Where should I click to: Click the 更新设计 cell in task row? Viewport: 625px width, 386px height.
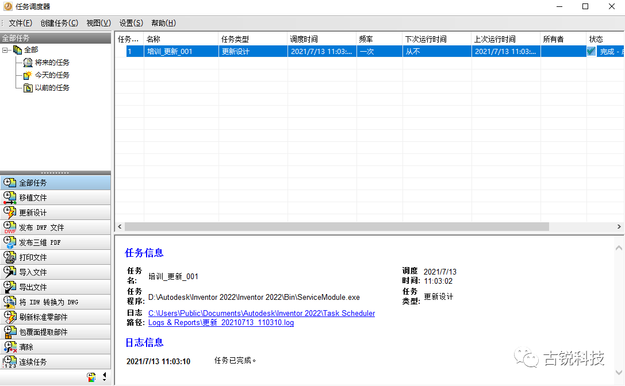tap(253, 51)
